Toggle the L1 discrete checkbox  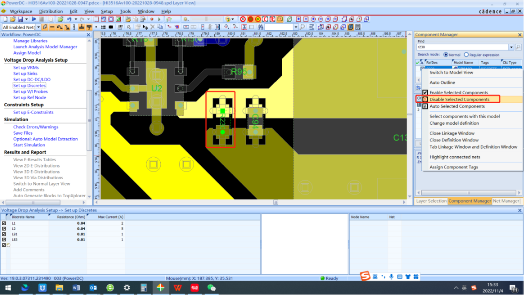click(4, 223)
